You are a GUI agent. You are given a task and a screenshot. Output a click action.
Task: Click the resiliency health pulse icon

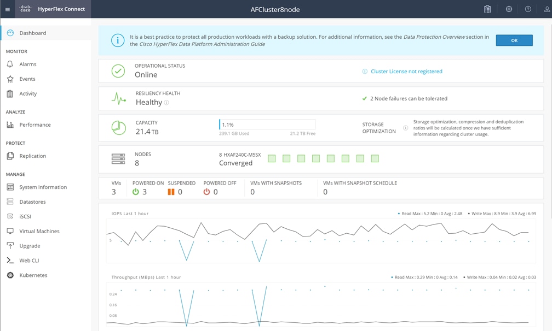(119, 99)
